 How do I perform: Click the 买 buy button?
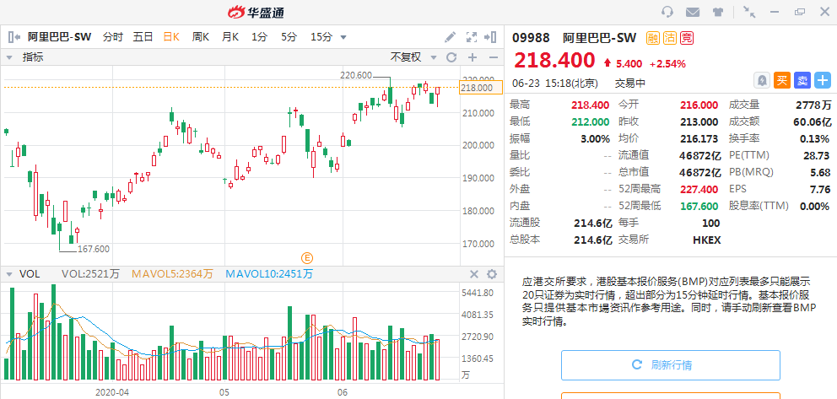(x=782, y=80)
